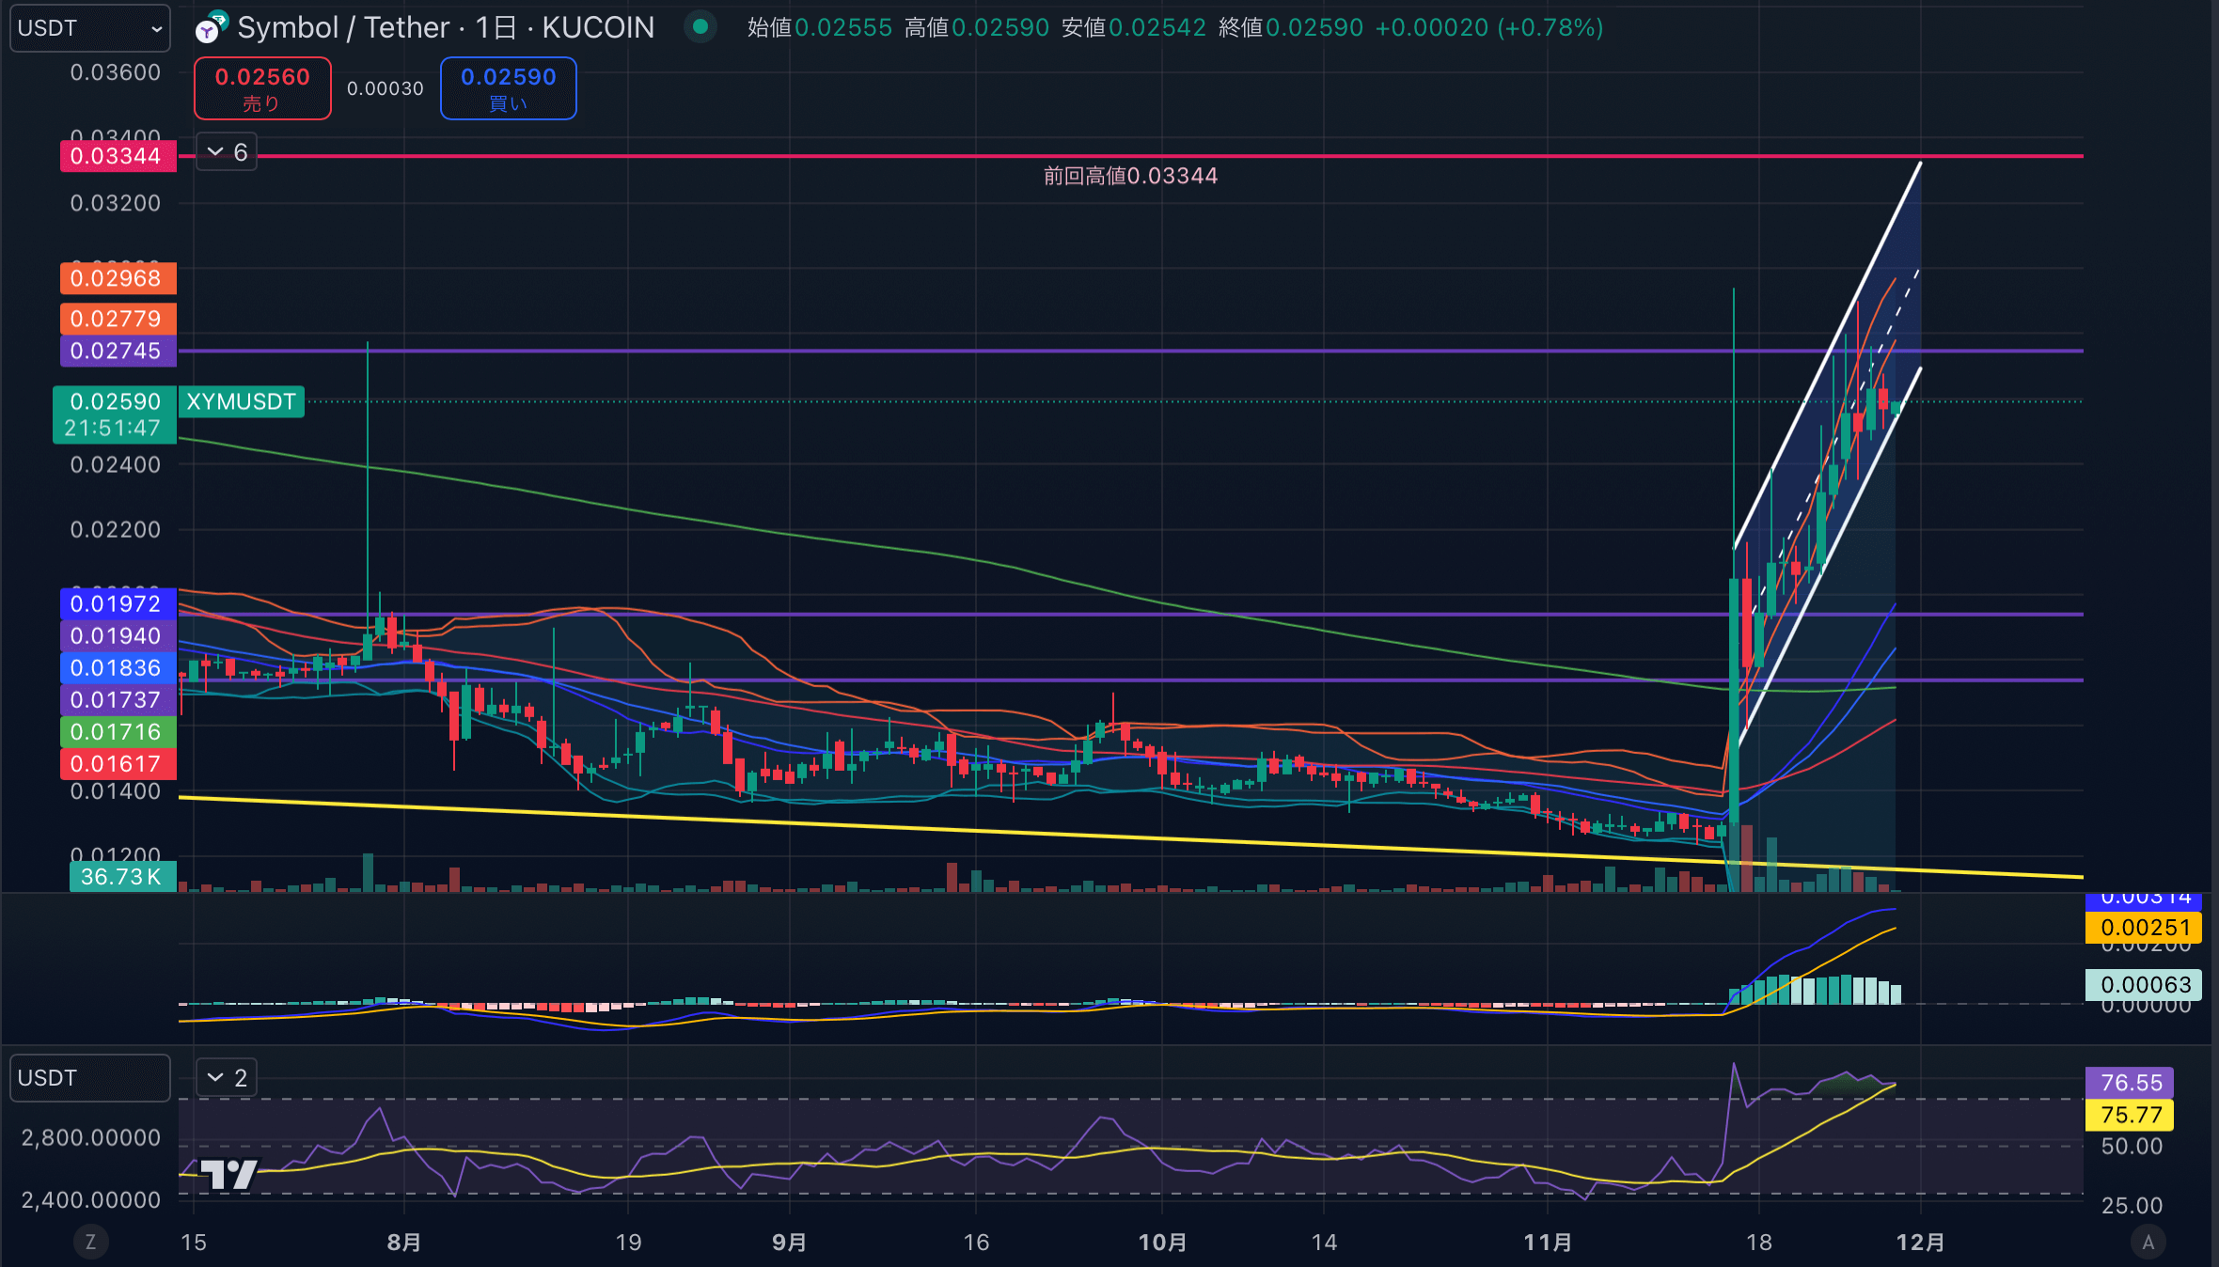Image resolution: width=2219 pixels, height=1267 pixels.
Task: Click the current price 0.02590 label
Action: click(x=115, y=414)
